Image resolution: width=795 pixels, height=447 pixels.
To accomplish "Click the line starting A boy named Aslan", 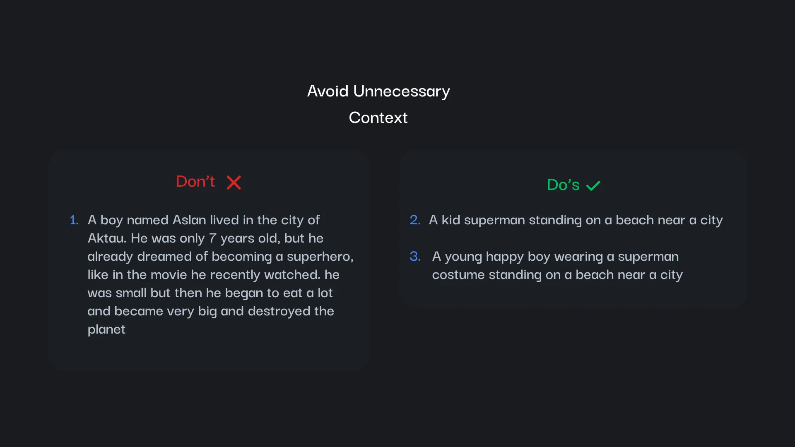I will pos(204,220).
